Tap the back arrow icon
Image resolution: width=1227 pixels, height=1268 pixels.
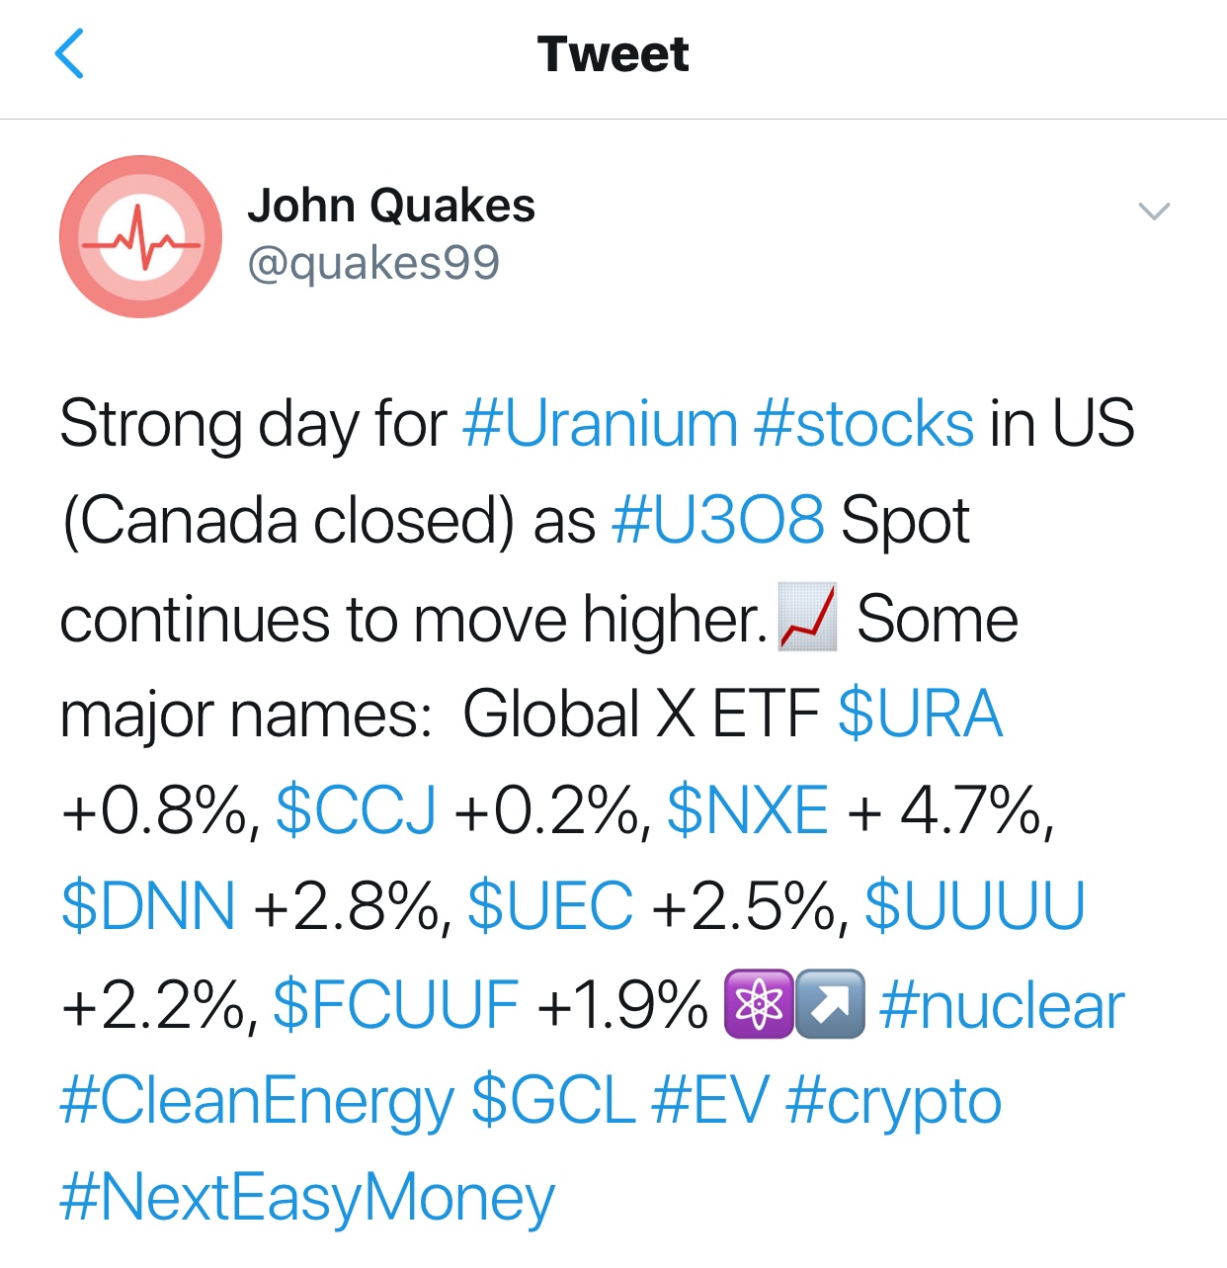pyautogui.click(x=69, y=53)
